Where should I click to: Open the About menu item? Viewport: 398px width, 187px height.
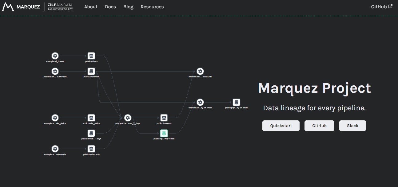91,7
